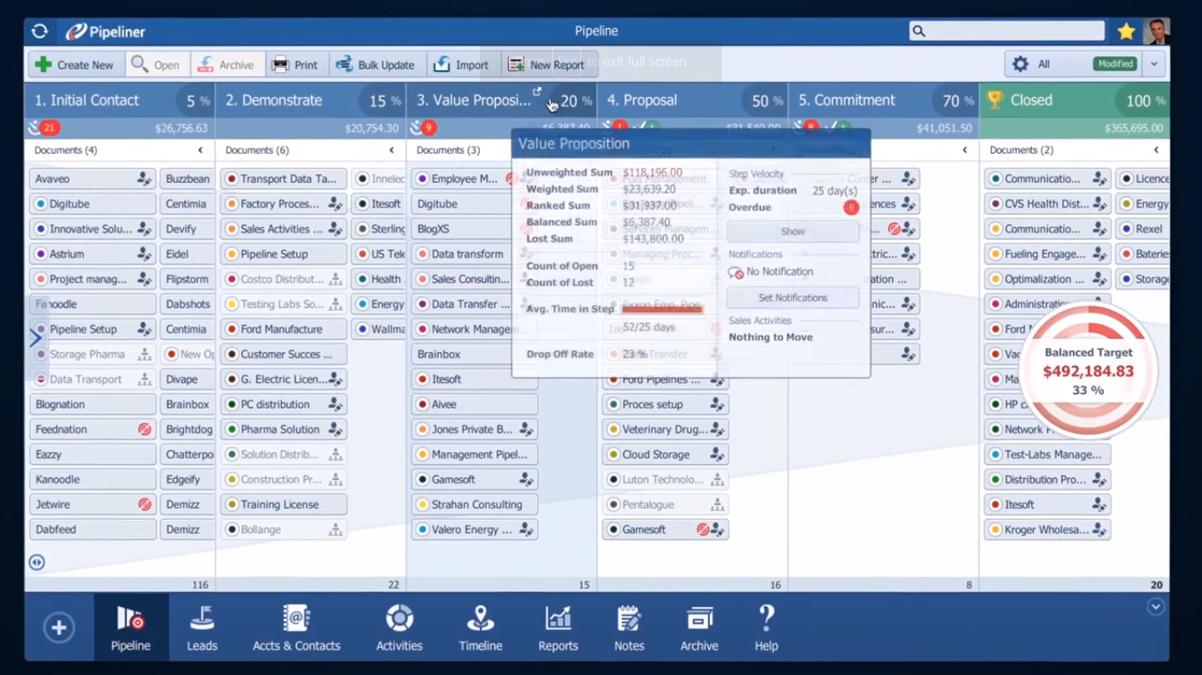This screenshot has width=1202, height=675.
Task: Click the red 21 overdue badge
Action: 49,128
